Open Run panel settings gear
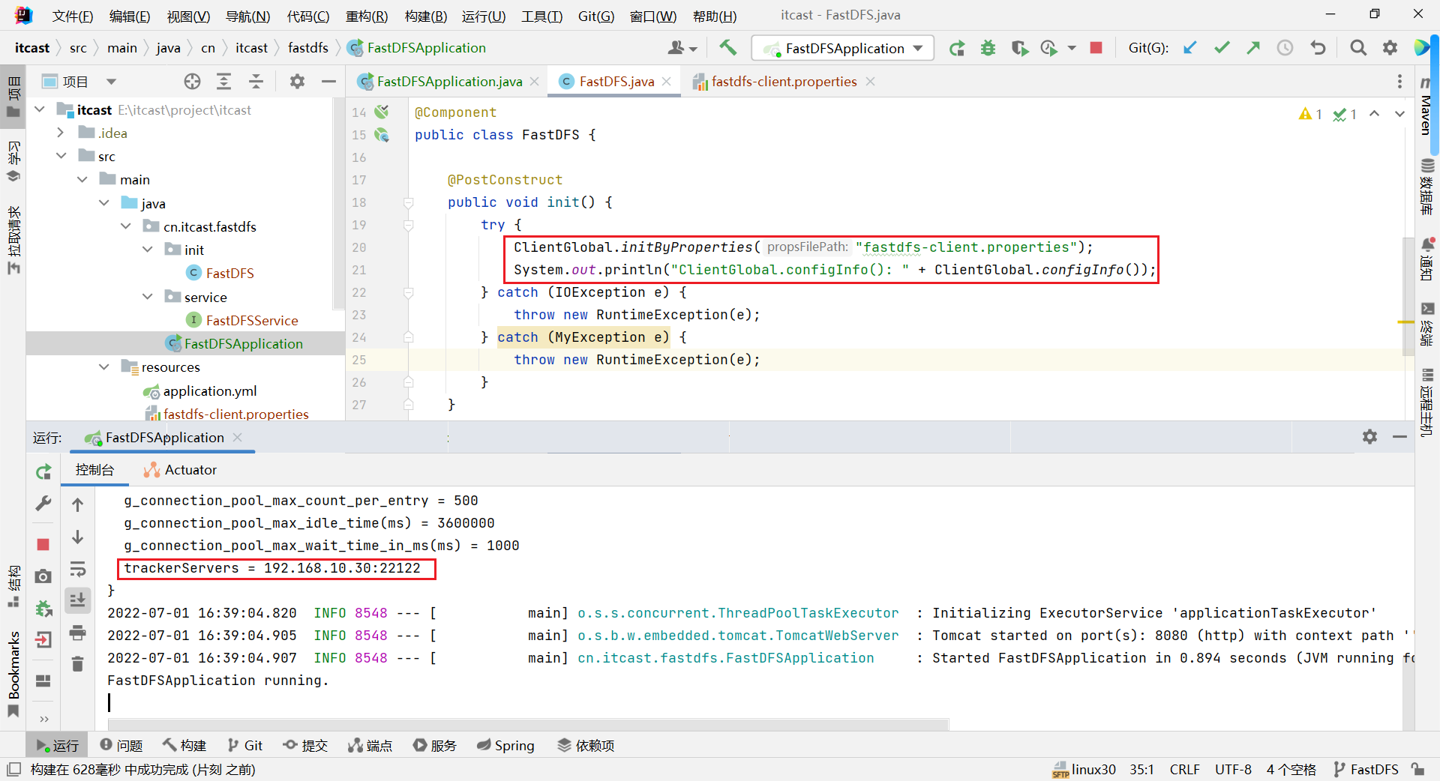1440x781 pixels. (x=1369, y=437)
